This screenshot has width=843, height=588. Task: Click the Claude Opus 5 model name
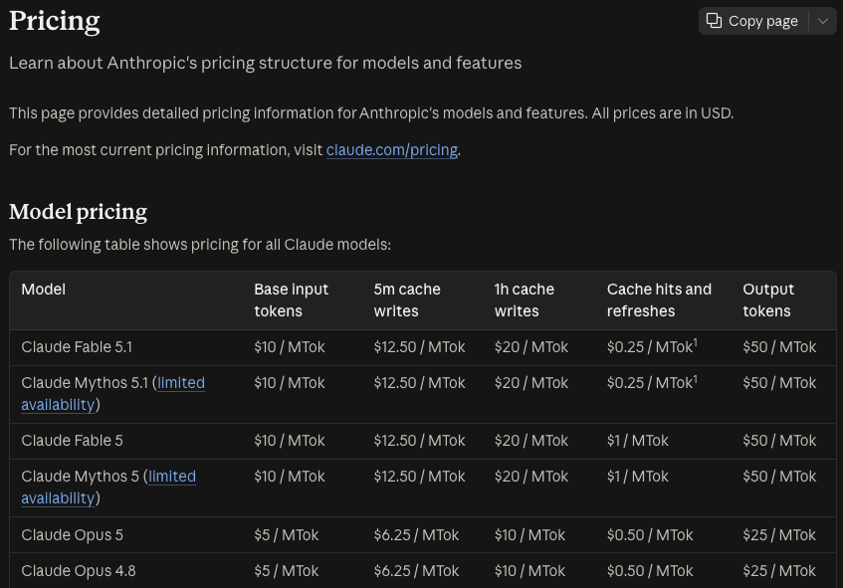pos(72,535)
